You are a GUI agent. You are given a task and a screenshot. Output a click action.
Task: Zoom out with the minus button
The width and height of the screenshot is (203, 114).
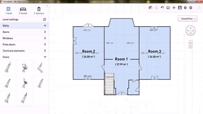coord(190,47)
